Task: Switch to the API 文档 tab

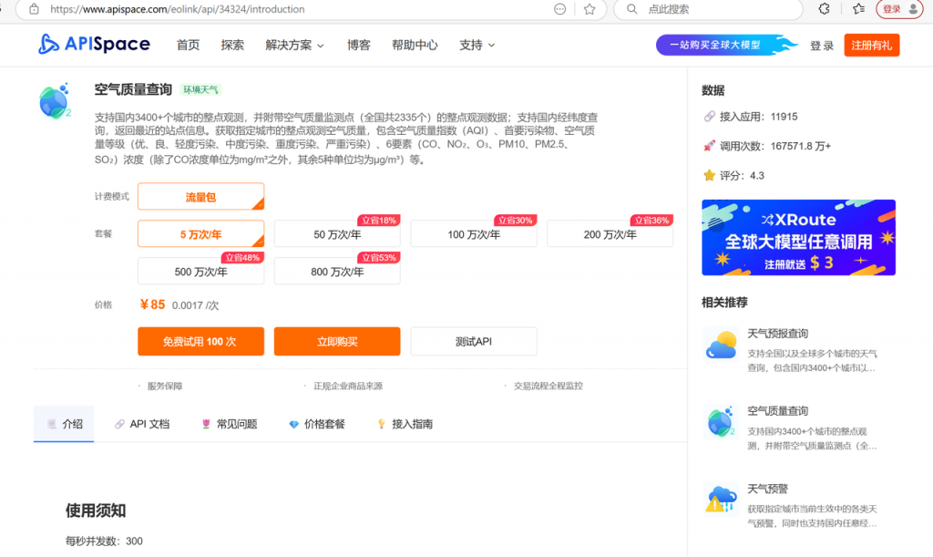Action: pyautogui.click(x=141, y=424)
